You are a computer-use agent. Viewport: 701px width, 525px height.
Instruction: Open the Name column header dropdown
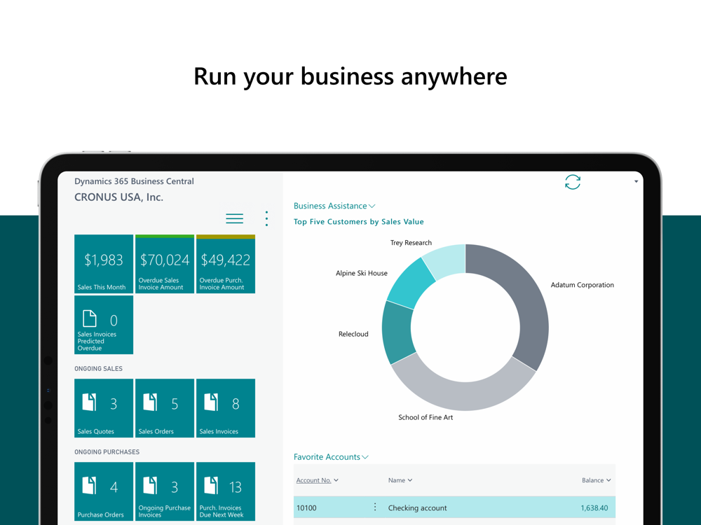tap(400, 480)
